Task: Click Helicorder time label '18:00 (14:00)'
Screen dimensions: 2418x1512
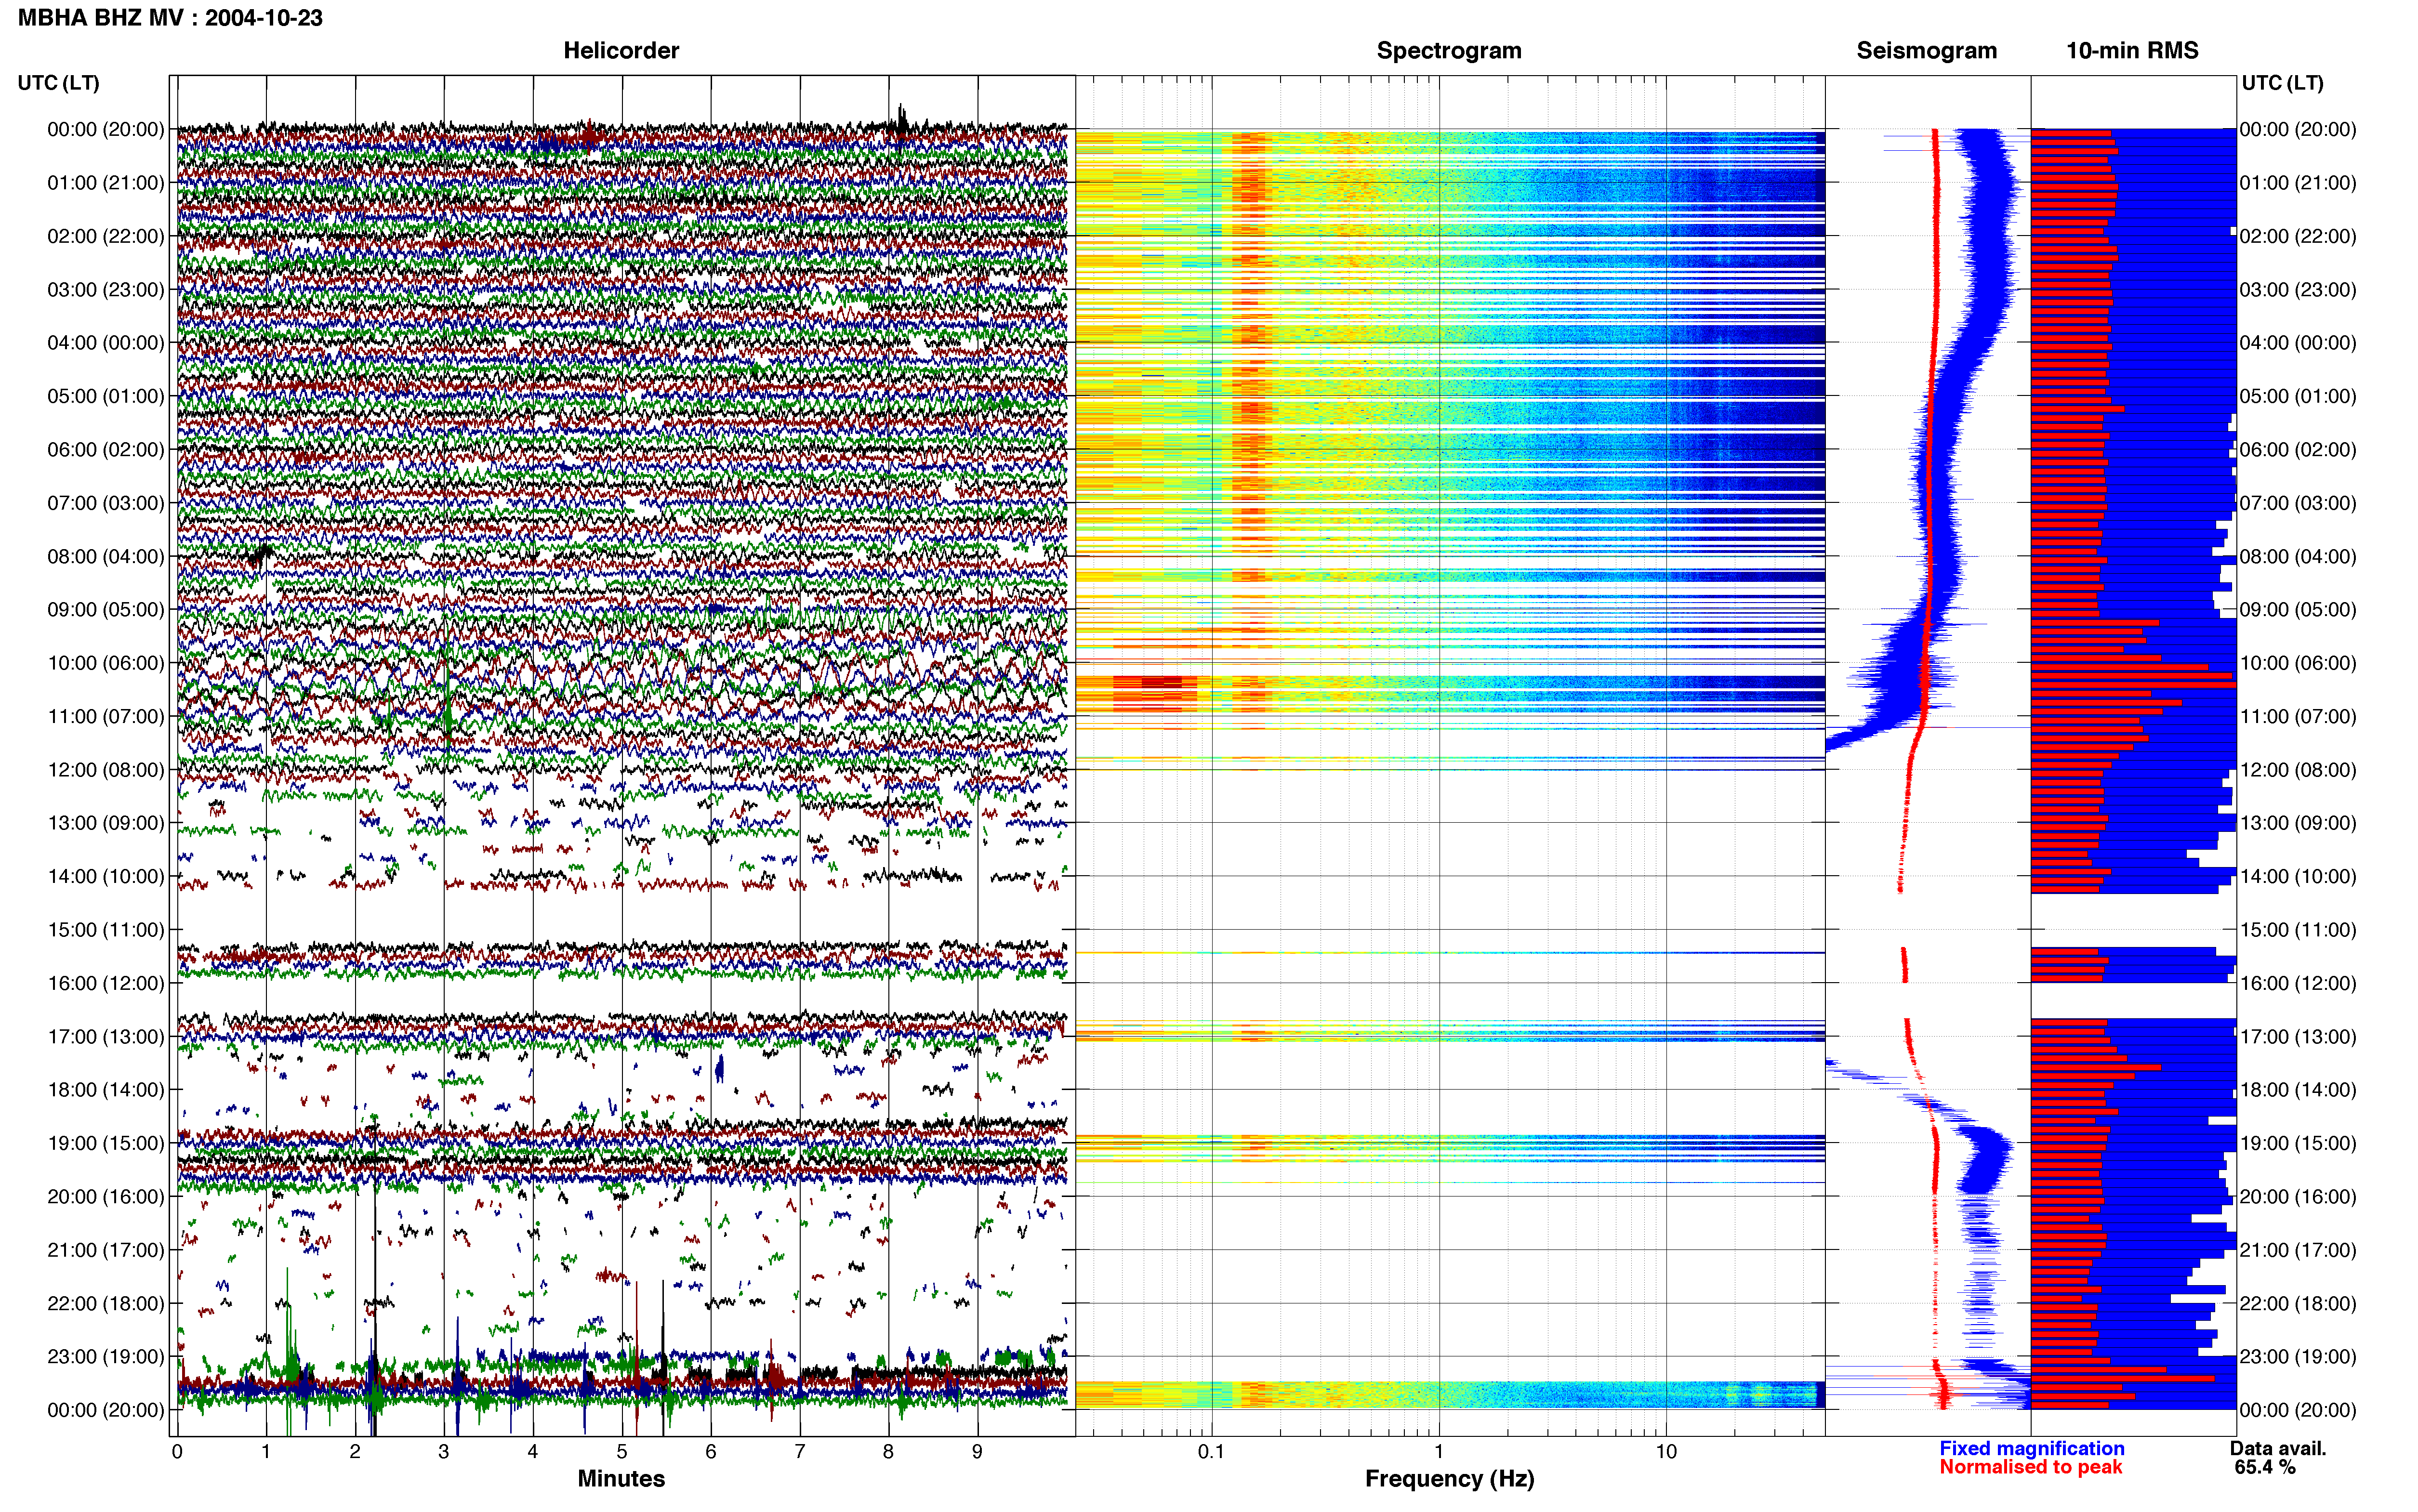Action: coord(106,1090)
